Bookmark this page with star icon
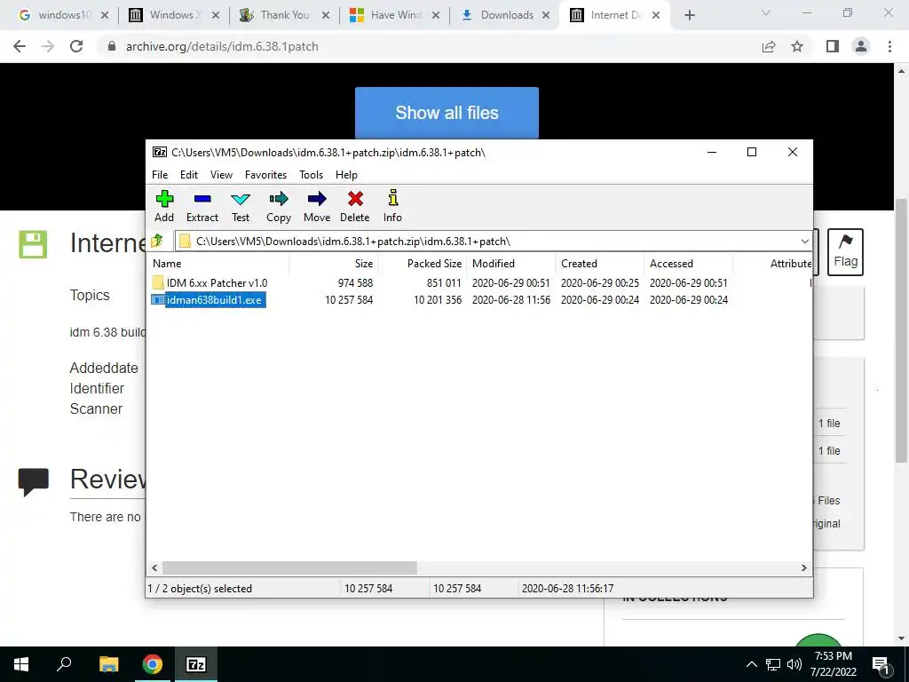 797,46
